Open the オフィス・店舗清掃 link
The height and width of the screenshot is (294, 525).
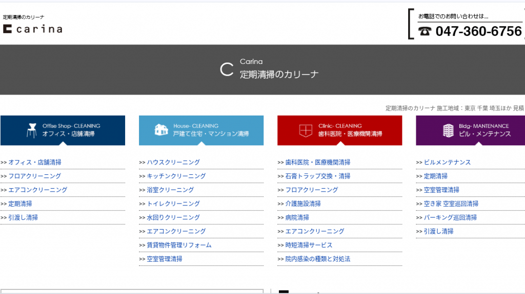click(x=35, y=163)
